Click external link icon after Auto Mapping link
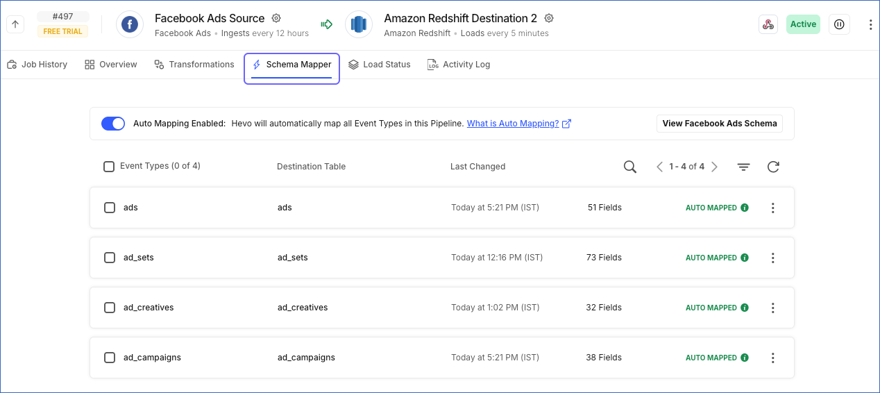 click(566, 124)
